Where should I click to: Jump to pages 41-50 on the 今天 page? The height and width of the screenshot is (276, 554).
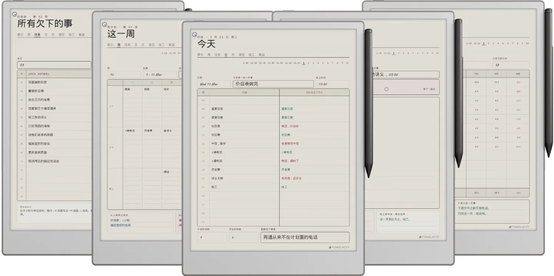(280, 63)
